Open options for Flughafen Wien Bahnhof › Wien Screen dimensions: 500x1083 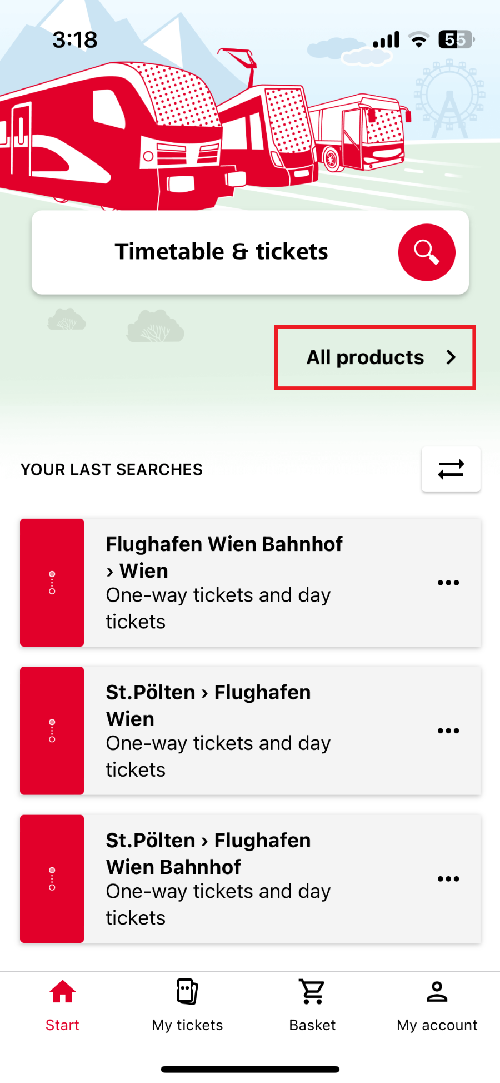[x=448, y=583]
